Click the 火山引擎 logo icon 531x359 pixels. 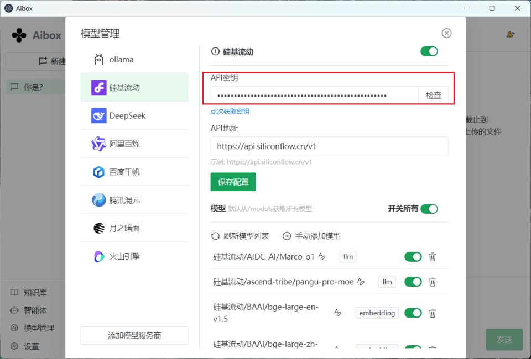[x=99, y=257]
